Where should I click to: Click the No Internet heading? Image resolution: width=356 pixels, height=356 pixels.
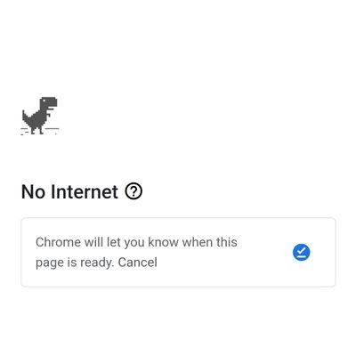69,191
